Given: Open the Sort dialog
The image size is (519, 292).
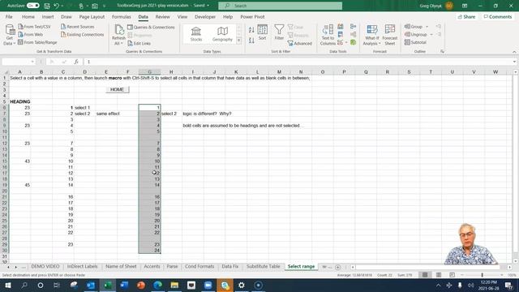Looking at the screenshot, I should [263, 32].
